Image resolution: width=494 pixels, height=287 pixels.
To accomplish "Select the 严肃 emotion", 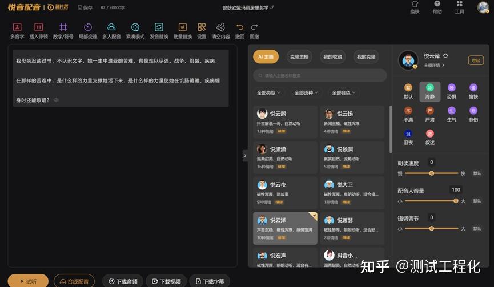I will point(429,115).
